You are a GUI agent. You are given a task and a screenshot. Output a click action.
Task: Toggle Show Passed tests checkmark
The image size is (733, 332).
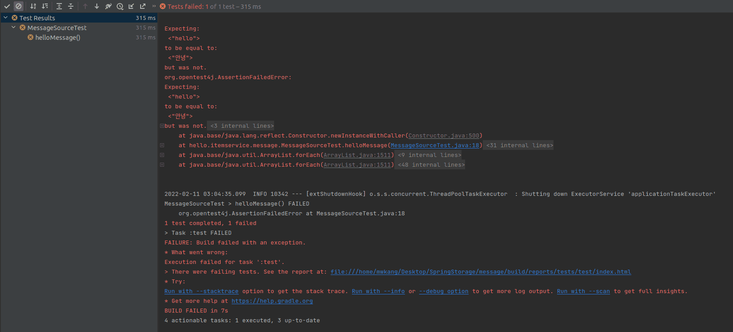7,6
